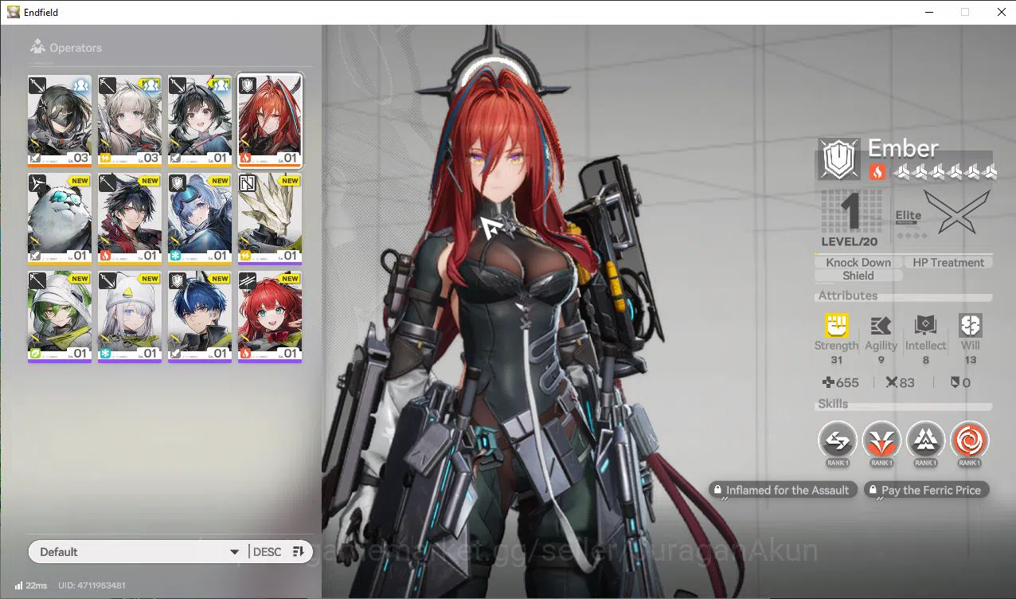Open the third skill with triangles icon
This screenshot has height=599, width=1016.
[x=925, y=440]
